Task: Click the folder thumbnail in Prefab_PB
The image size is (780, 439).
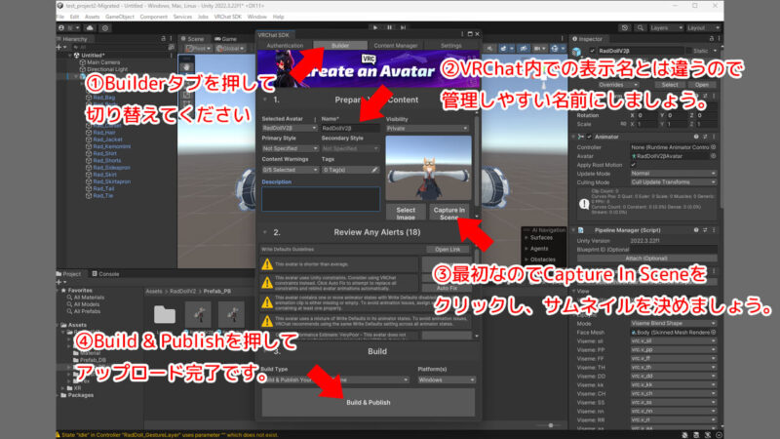Action: (x=165, y=314)
